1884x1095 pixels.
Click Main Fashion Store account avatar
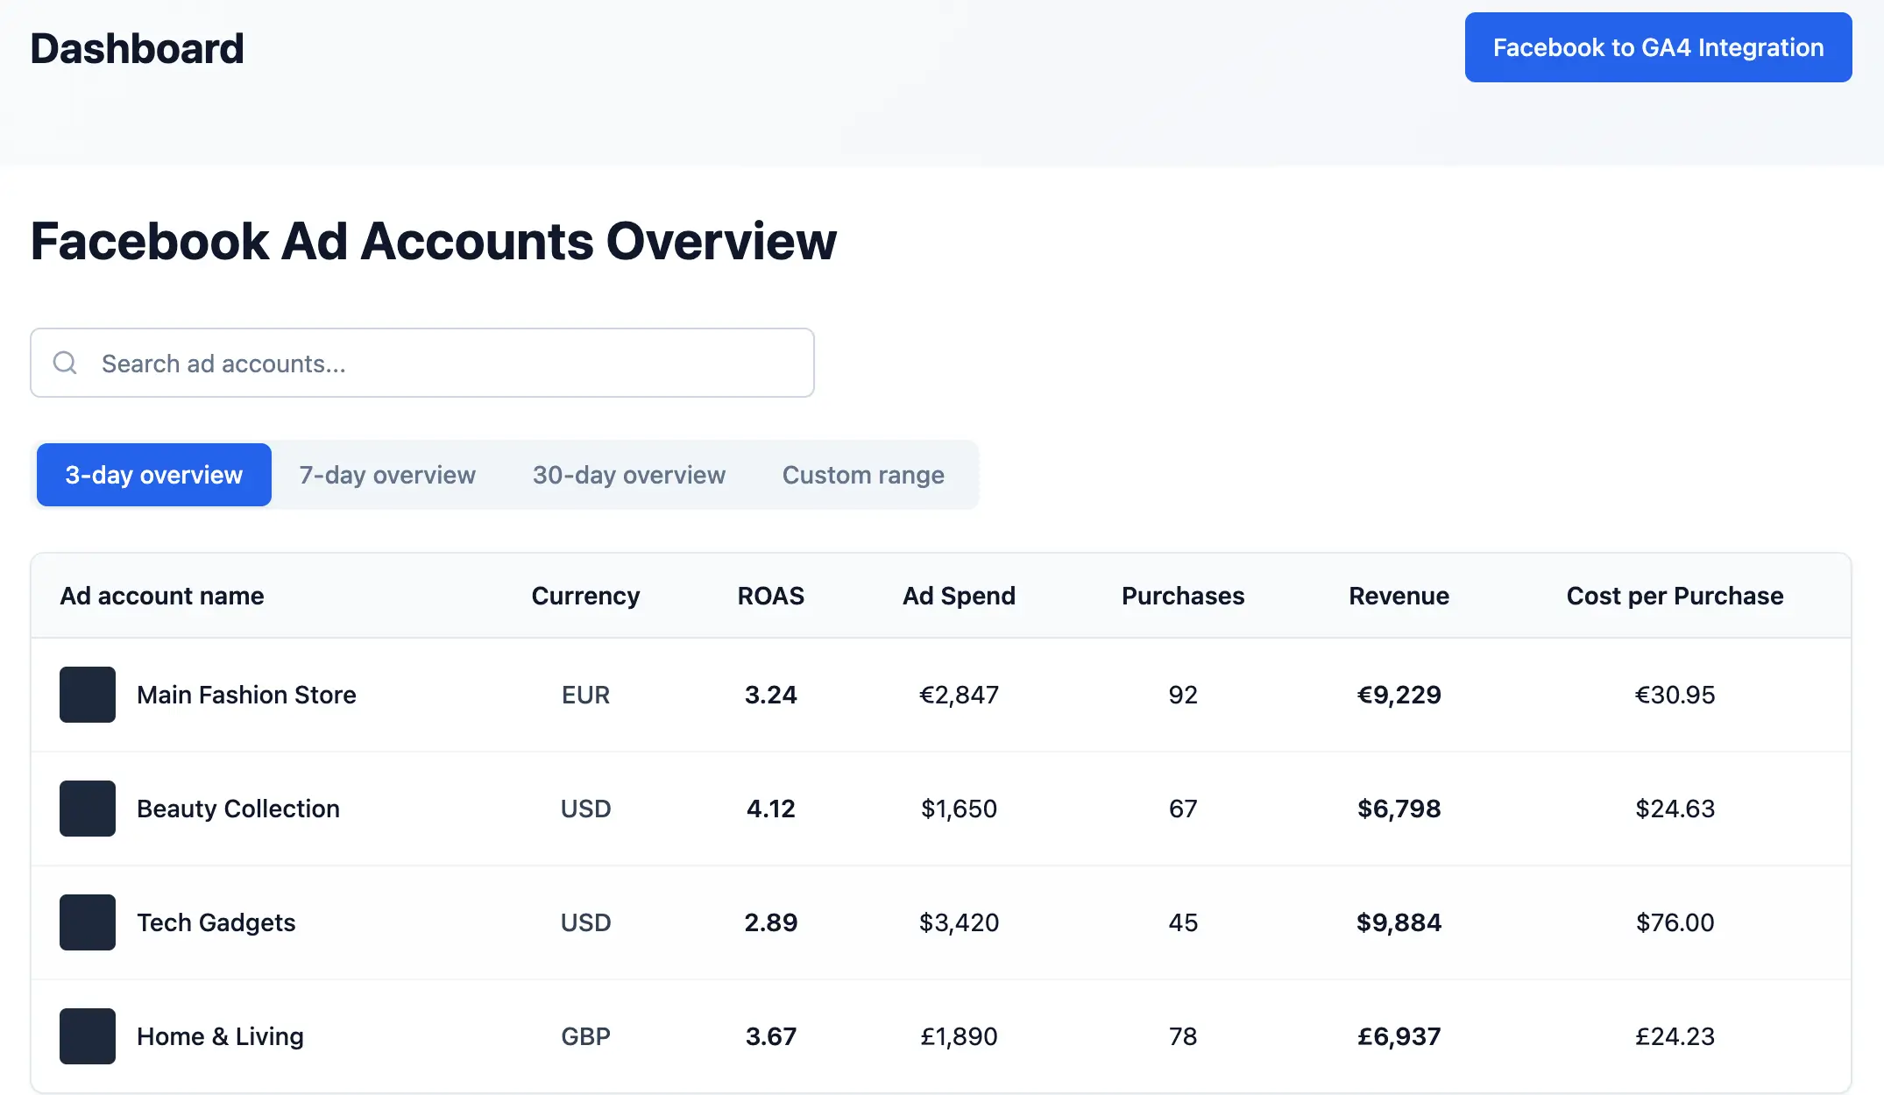(88, 695)
